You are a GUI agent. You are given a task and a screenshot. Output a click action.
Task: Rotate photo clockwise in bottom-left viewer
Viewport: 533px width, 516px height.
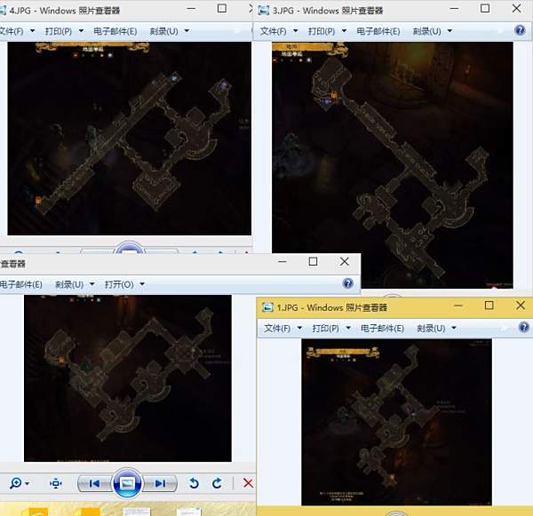click(x=217, y=483)
